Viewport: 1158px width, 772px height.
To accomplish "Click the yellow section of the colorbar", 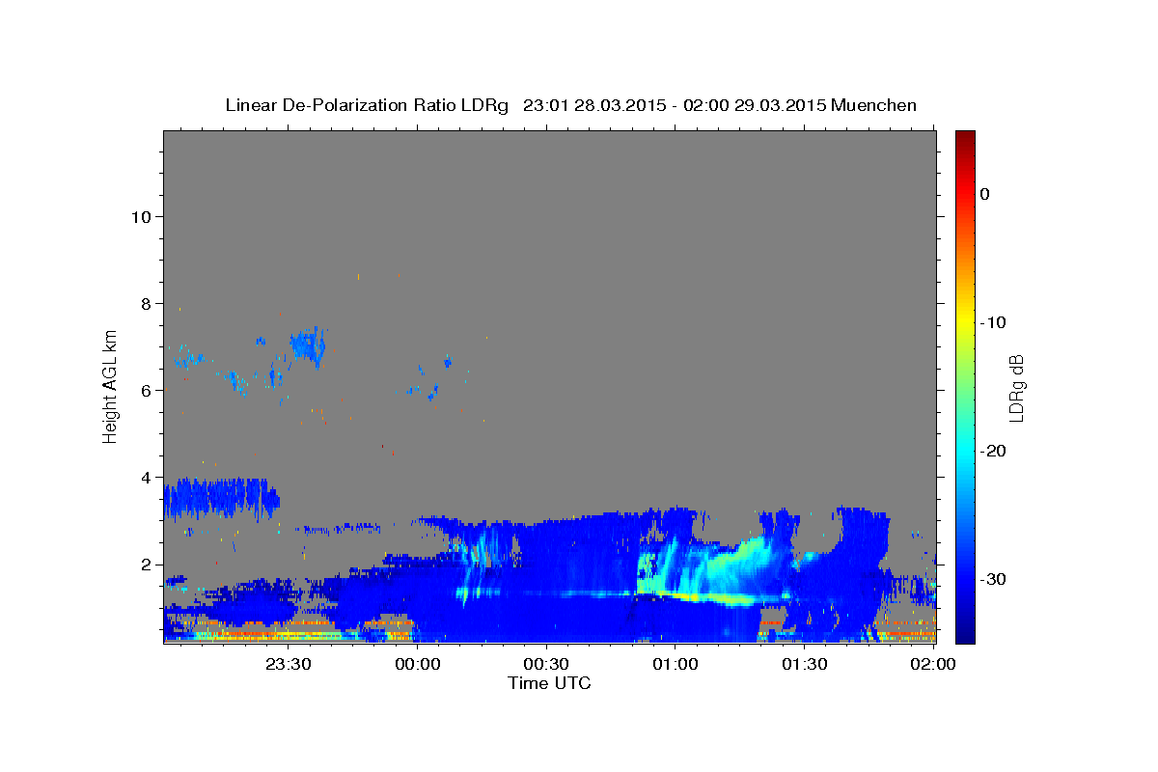I will 965,318.
